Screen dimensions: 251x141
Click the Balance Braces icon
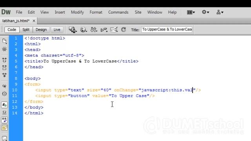[x=4, y=94]
